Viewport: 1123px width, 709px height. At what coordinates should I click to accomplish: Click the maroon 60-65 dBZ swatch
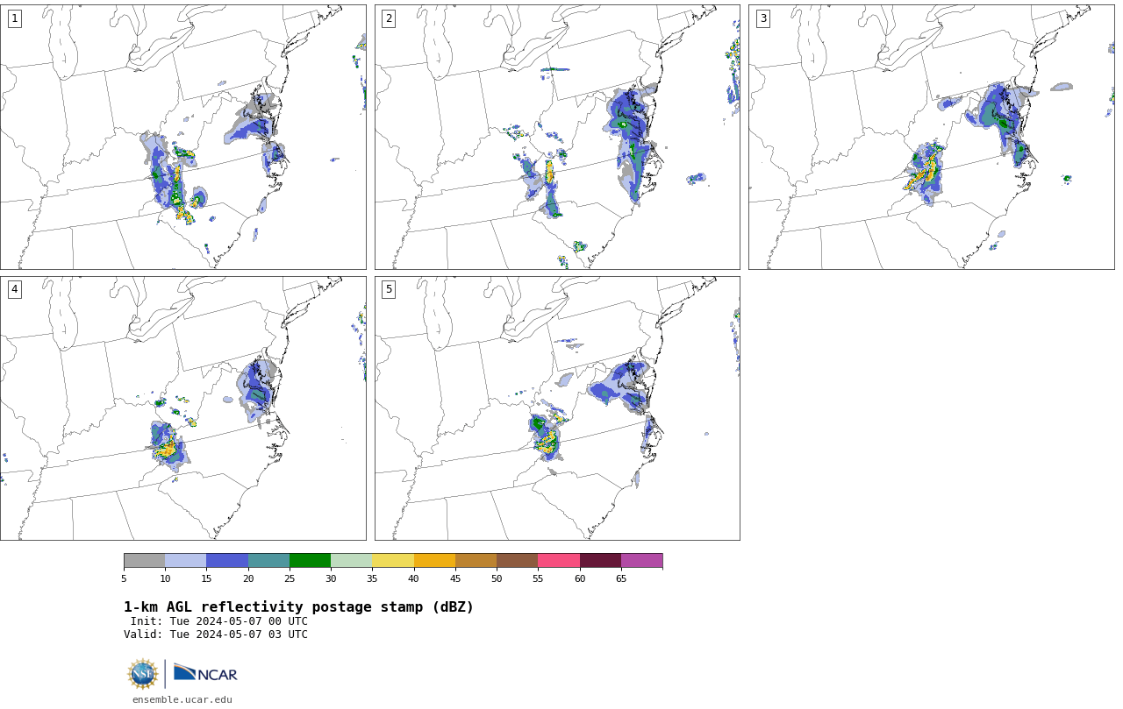tap(600, 561)
